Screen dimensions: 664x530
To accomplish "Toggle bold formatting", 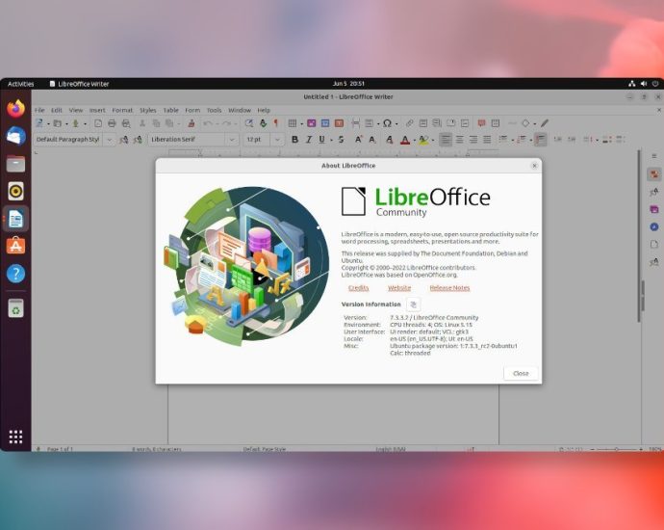I will [295, 140].
